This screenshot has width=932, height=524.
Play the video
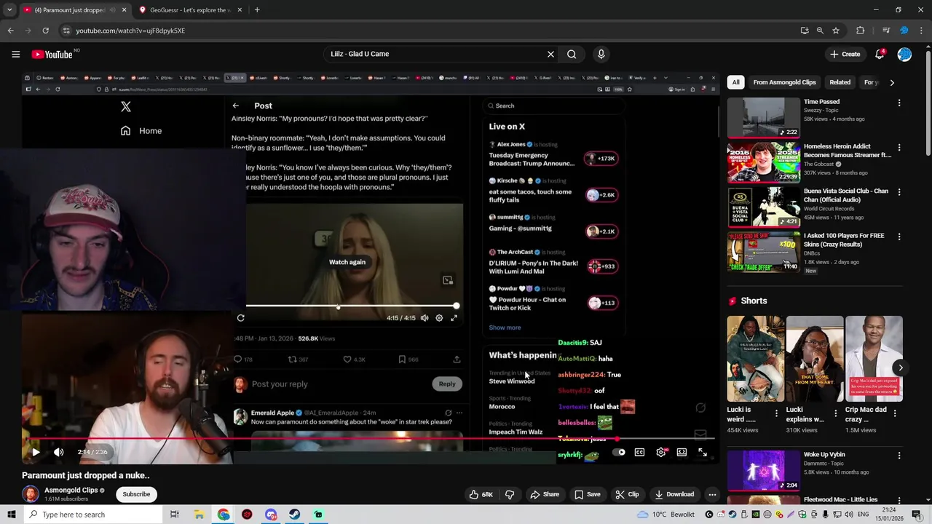35,452
